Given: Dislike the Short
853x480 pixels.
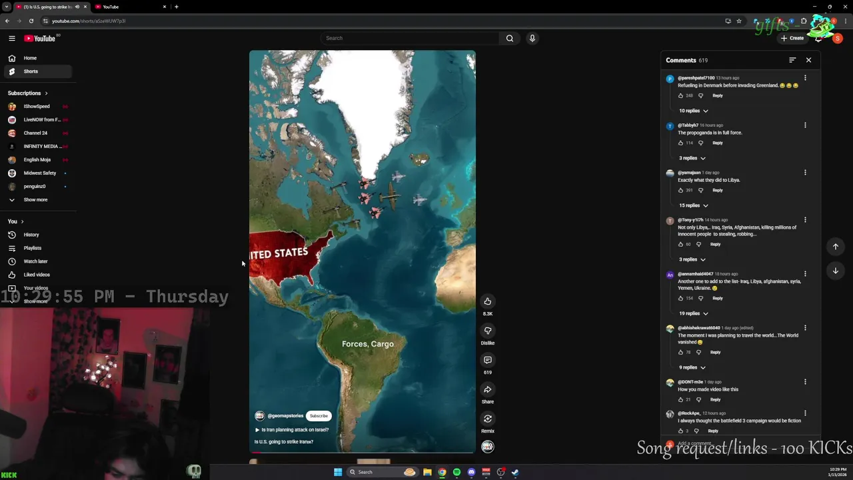Looking at the screenshot, I should click(488, 331).
